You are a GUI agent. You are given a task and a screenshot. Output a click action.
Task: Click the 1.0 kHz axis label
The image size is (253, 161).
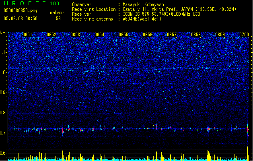[x=4, y=72]
